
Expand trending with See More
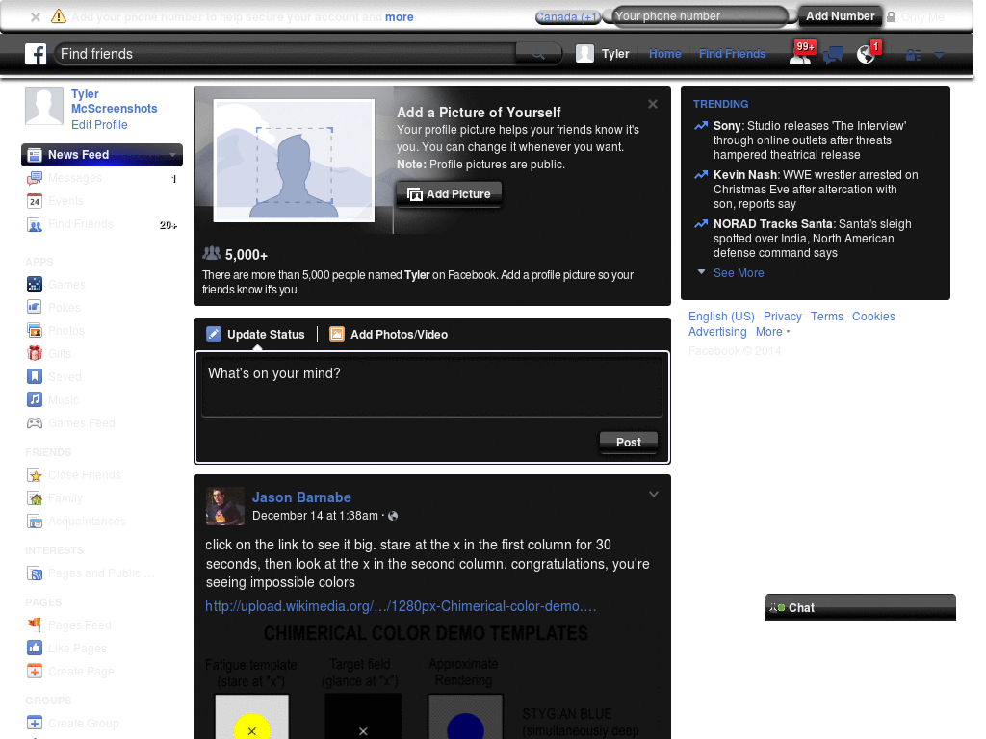739,273
